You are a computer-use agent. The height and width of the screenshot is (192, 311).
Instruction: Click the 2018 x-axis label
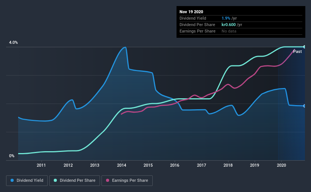[x=228, y=165]
